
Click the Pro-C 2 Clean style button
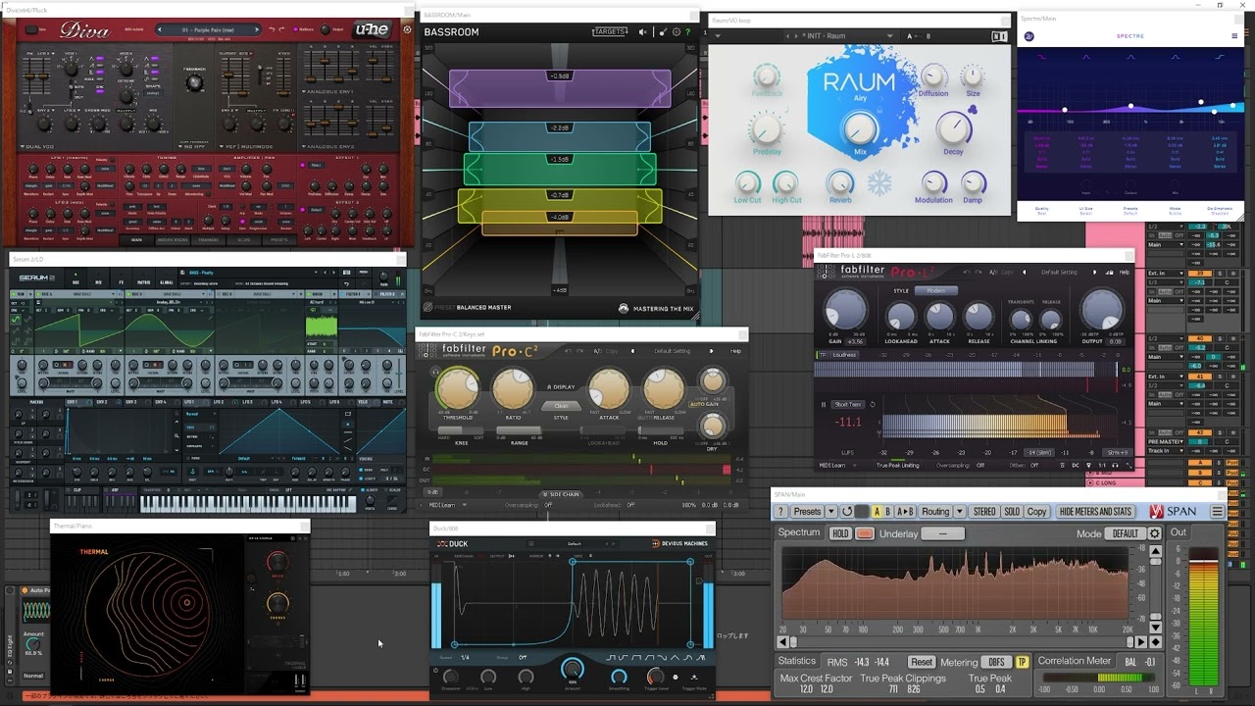[x=561, y=406]
